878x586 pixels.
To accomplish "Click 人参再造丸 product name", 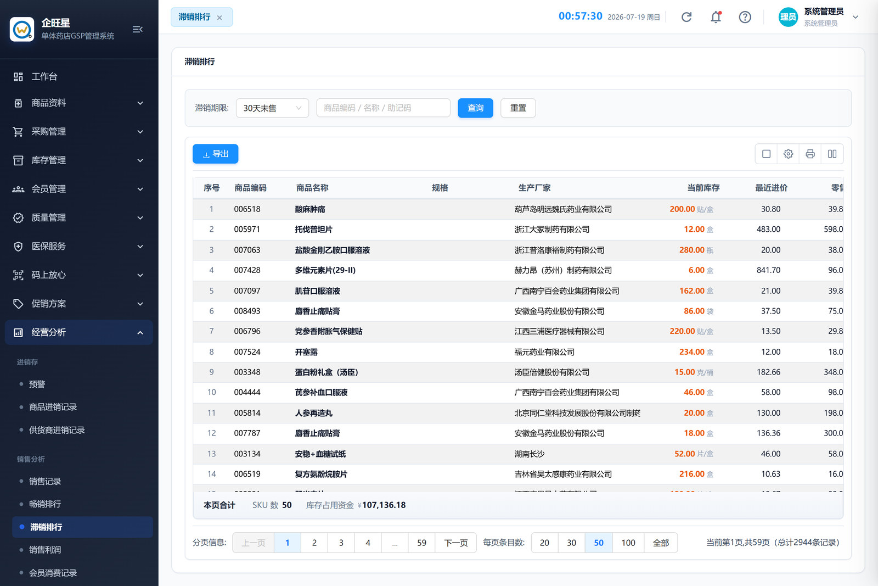I will 314,413.
